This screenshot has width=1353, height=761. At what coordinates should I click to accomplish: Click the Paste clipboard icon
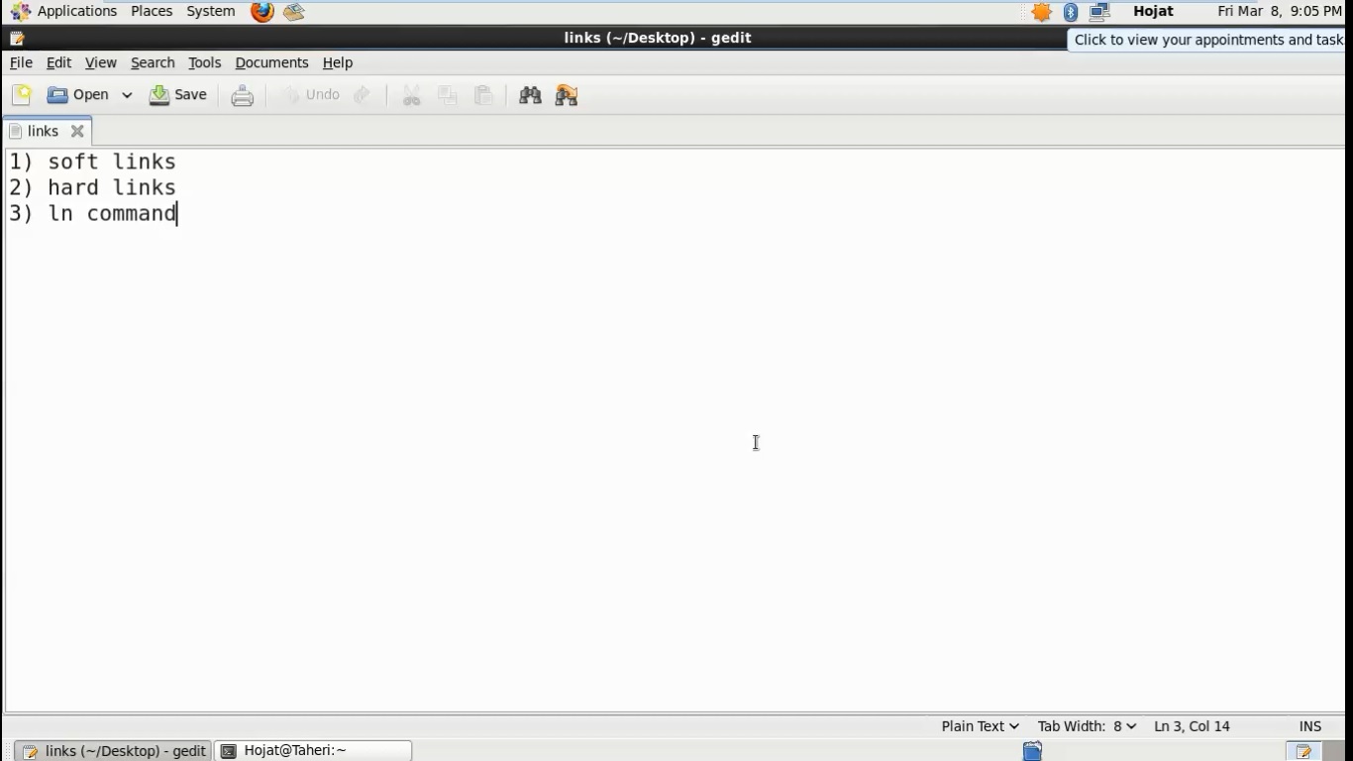coord(483,95)
